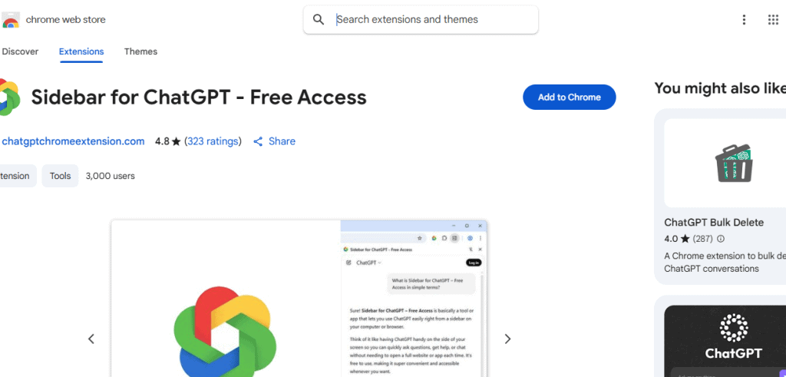Click the extension preview screenshot

pos(299,298)
